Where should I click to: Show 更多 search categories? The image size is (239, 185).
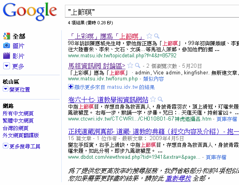tap(18, 66)
